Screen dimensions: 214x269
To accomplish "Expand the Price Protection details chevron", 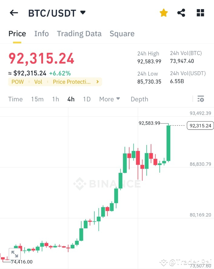I will click(x=97, y=82).
